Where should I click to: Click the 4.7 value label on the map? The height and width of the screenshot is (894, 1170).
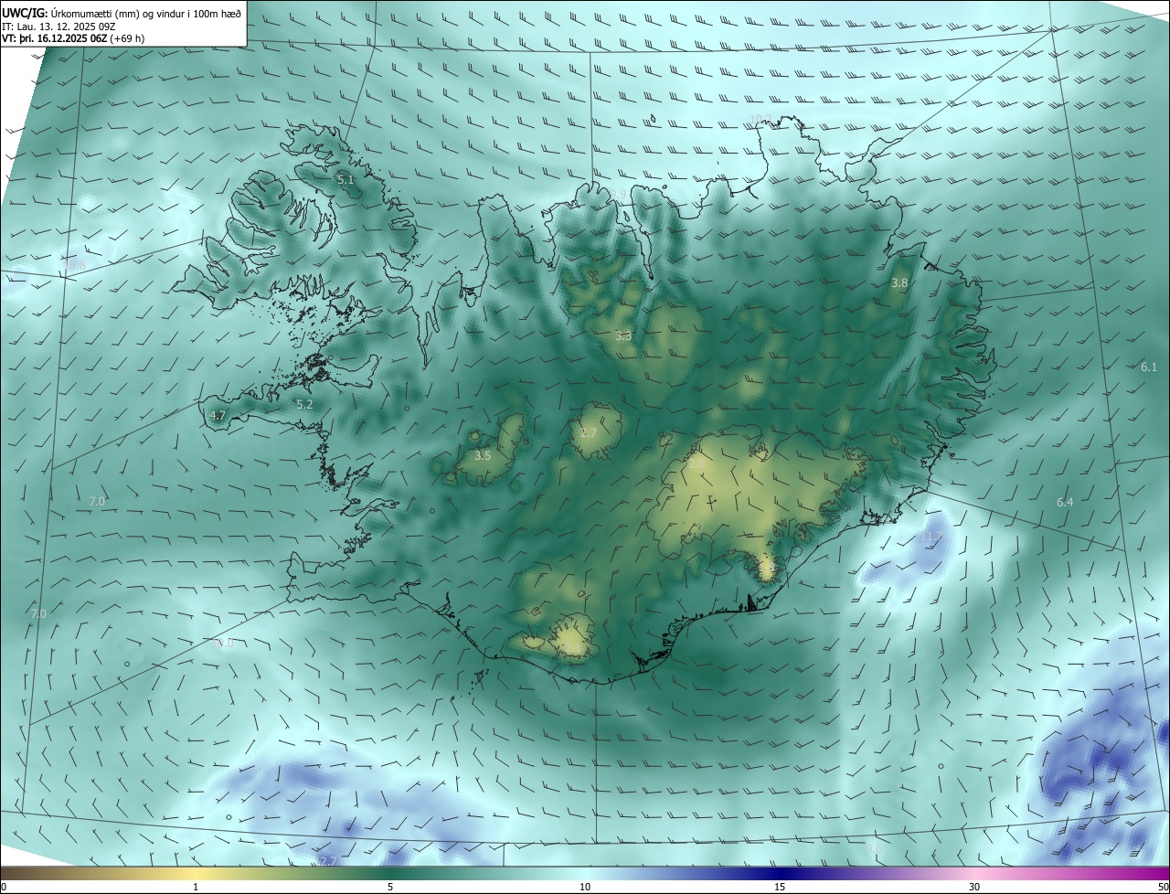tap(218, 415)
